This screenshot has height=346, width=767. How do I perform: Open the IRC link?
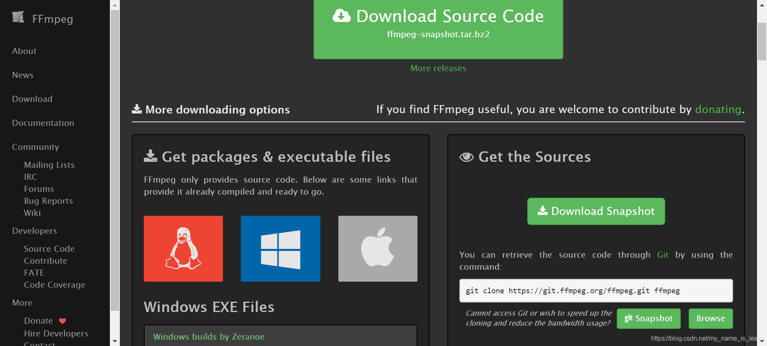31,177
